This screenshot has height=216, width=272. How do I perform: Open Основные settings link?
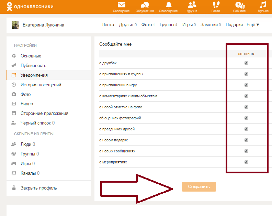click(31, 56)
